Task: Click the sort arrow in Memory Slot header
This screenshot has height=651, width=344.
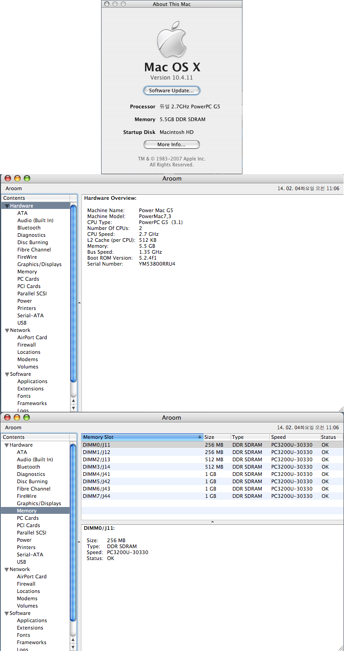Action: [199, 438]
